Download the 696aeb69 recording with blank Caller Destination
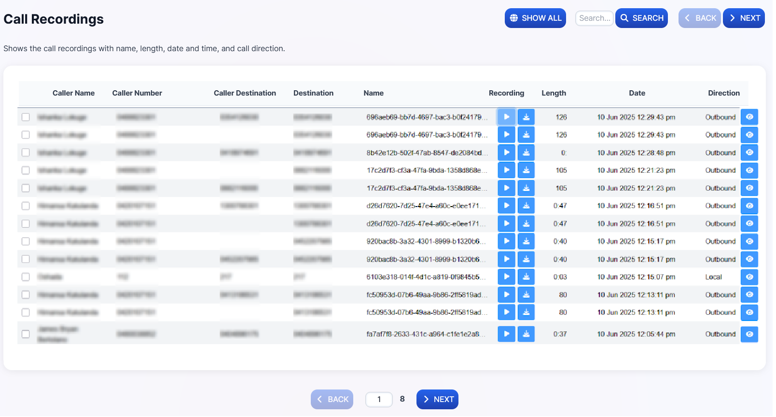776x417 pixels. click(526, 135)
